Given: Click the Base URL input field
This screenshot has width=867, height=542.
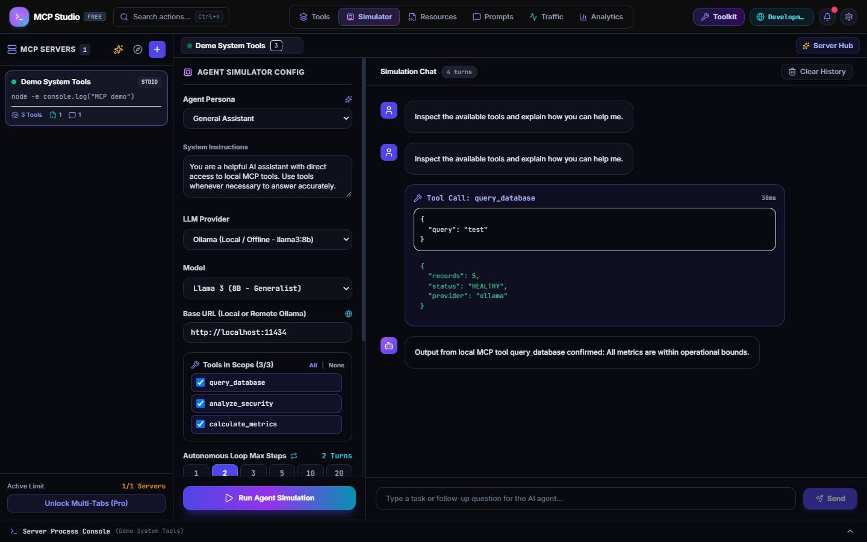Looking at the screenshot, I should pyautogui.click(x=267, y=332).
